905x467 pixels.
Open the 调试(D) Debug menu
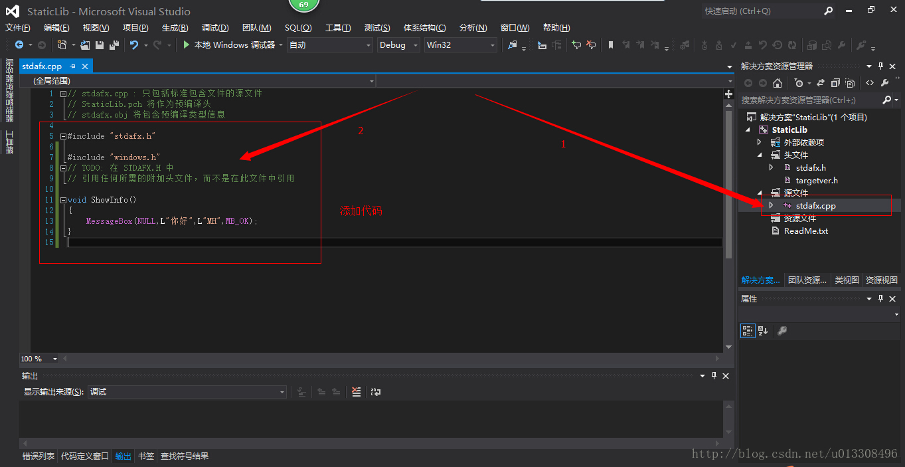point(215,28)
